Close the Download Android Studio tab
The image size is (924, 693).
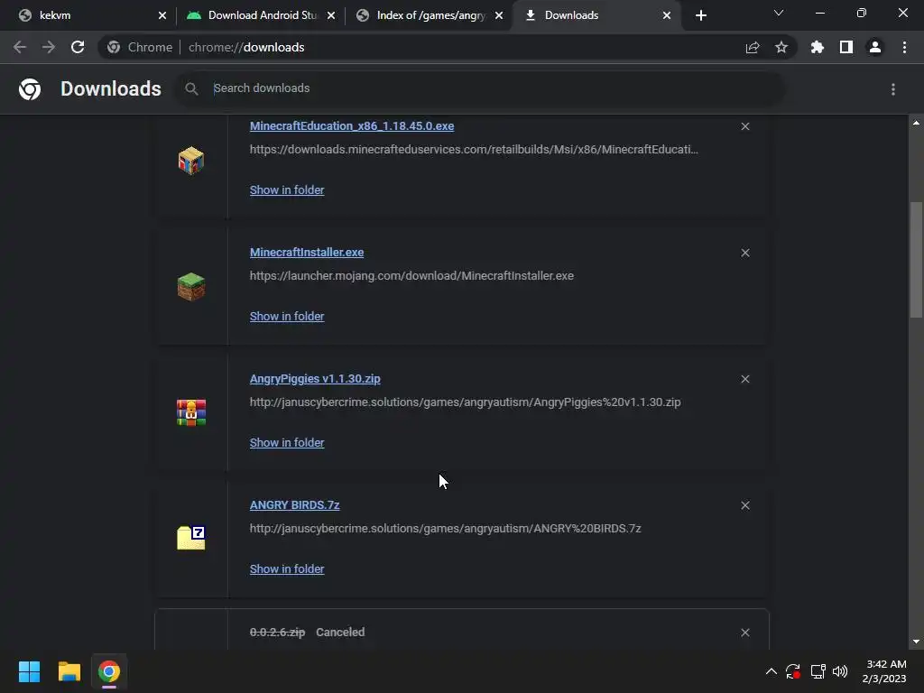331,15
